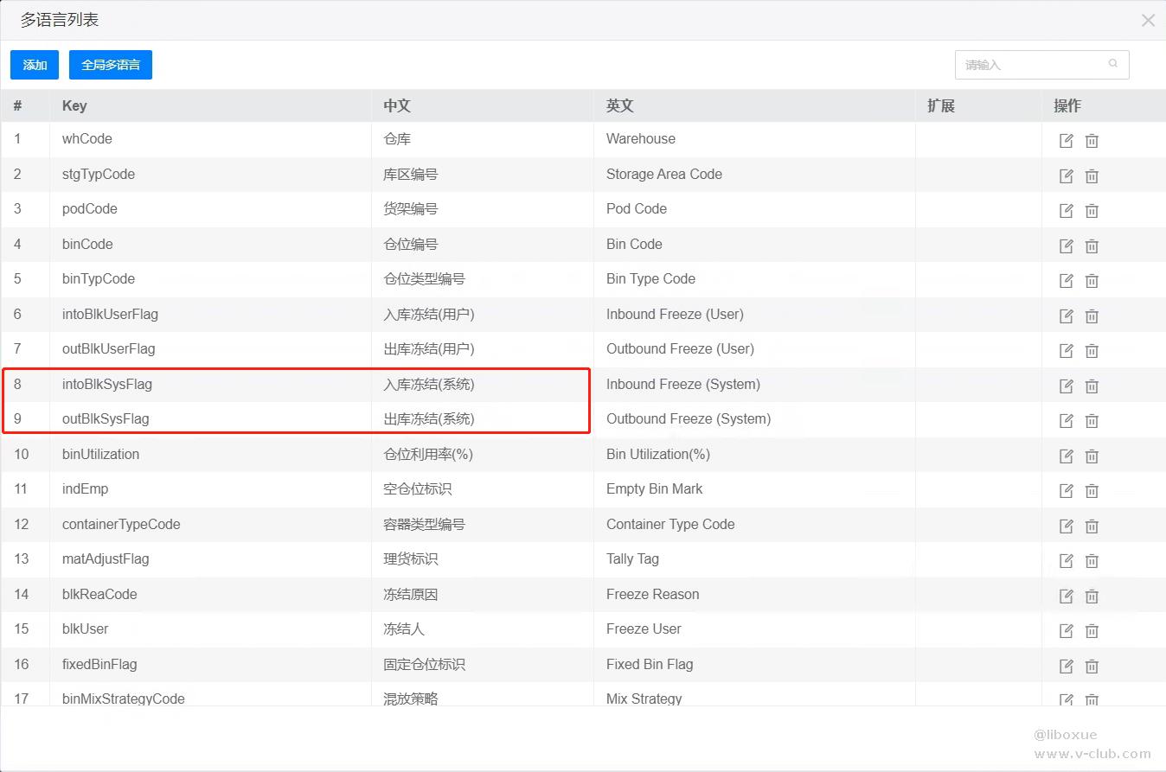The width and height of the screenshot is (1166, 772).
Task: Open 全局多语言 global settings
Action: pyautogui.click(x=111, y=65)
